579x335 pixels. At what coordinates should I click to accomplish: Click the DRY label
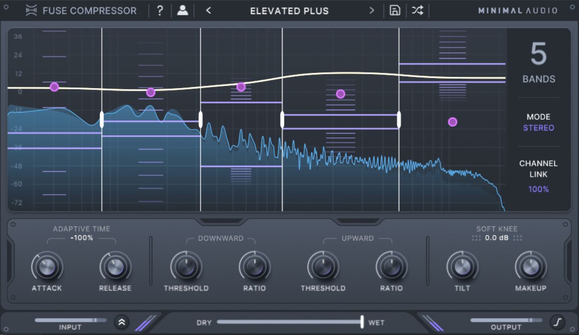click(x=204, y=322)
